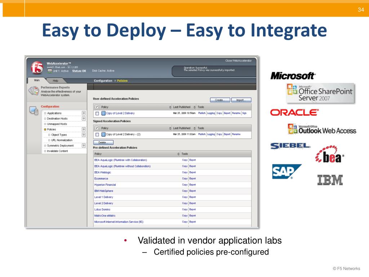Click the Create... button
The image size is (369, 277).
click(x=220, y=100)
